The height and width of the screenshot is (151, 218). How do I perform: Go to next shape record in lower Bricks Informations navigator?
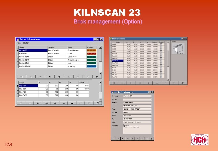(x=38, y=103)
